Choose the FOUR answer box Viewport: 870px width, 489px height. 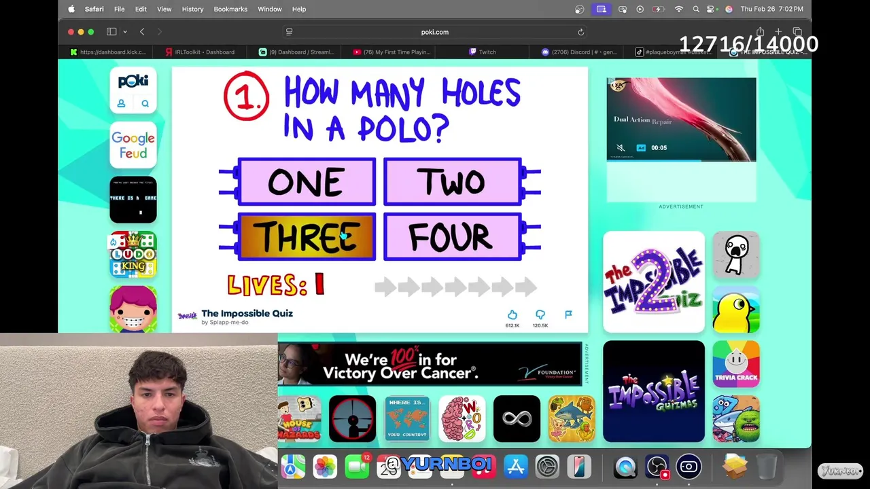[x=453, y=236]
